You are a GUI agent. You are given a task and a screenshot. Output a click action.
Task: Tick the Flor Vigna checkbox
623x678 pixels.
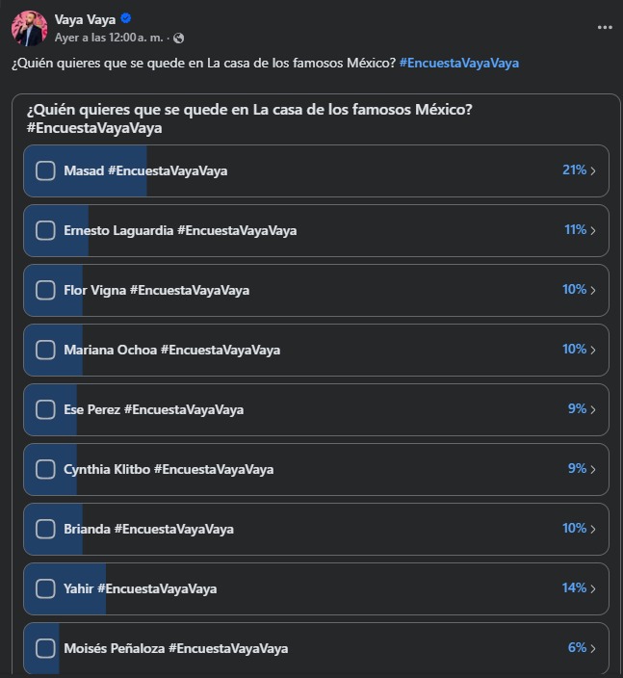pos(45,290)
